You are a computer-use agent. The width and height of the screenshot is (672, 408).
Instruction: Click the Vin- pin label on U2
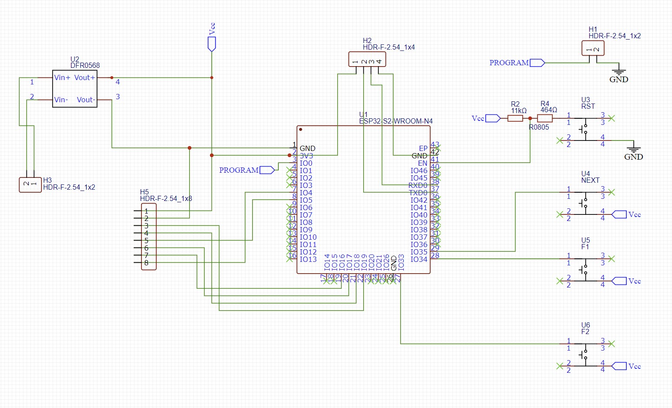point(61,100)
